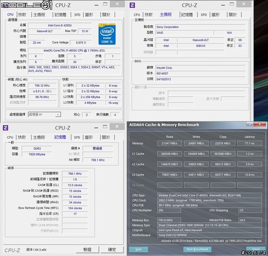Viewport: 268px width, 256px height.
Task: Click command rate value 1T
Action: tap(75, 214)
